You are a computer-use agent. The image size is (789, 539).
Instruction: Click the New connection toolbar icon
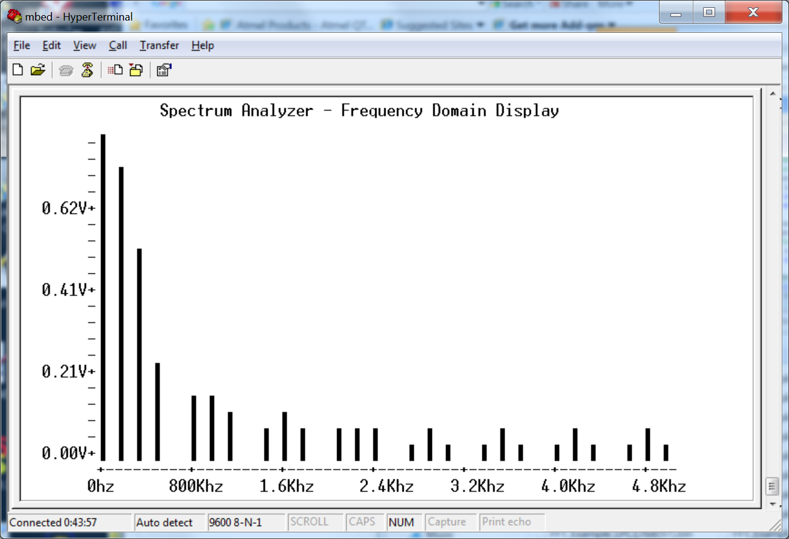coord(18,70)
